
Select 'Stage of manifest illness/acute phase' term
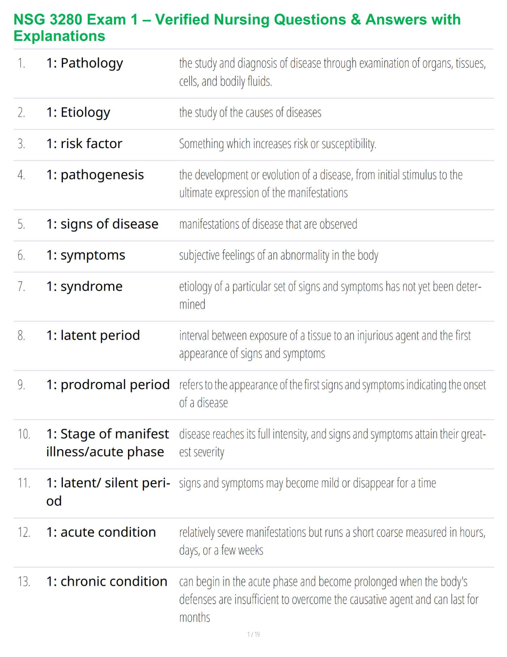(x=108, y=443)
